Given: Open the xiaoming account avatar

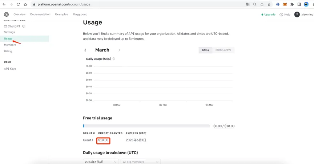Looking at the screenshot, I should point(297,15).
